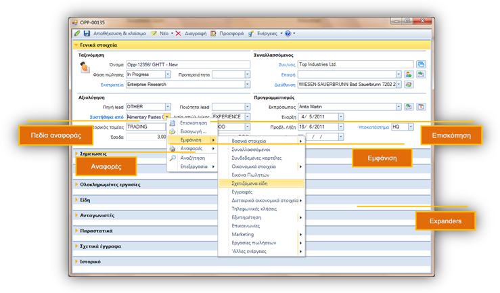Select Εργασίες πωλήσεων submenu item
The image size is (500, 293).
coord(261,243)
